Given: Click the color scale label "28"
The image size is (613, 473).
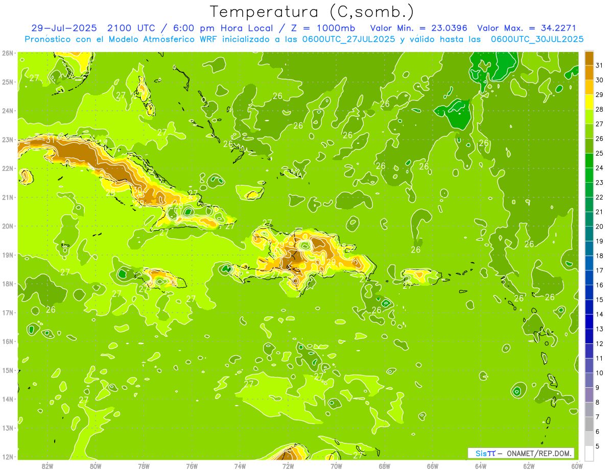Looking at the screenshot, I should tap(599, 109).
